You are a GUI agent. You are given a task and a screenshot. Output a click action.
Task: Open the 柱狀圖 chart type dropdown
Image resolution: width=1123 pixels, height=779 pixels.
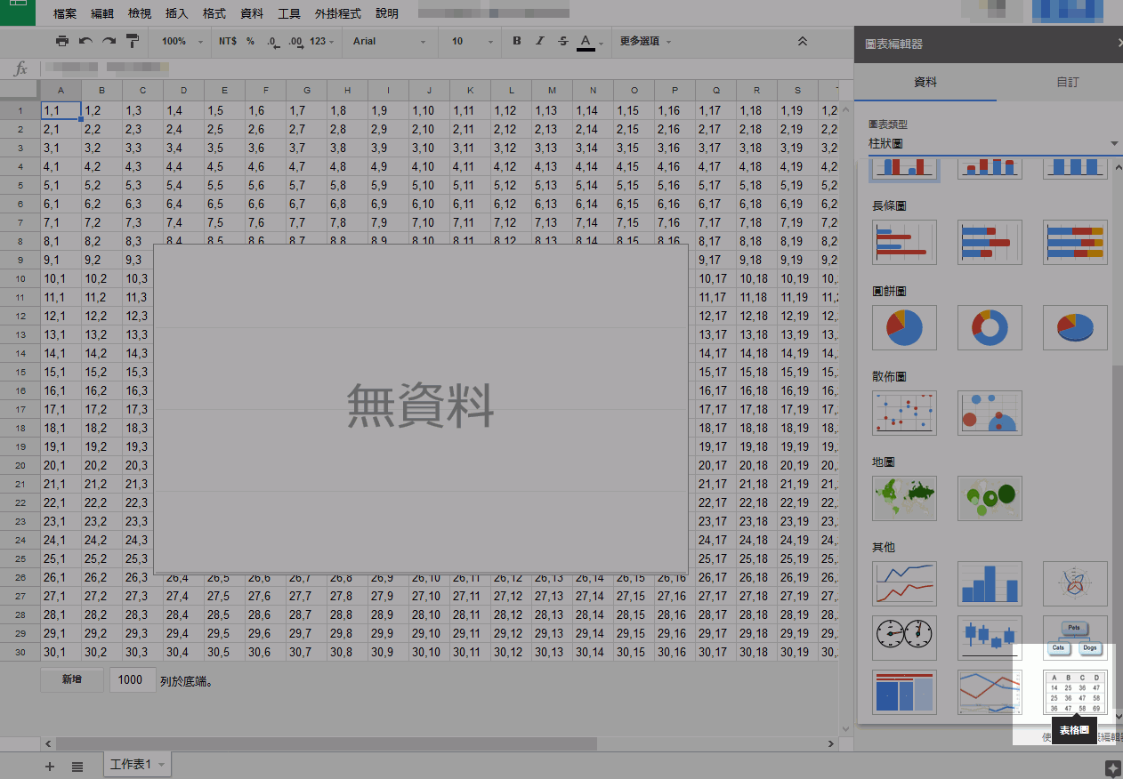988,142
